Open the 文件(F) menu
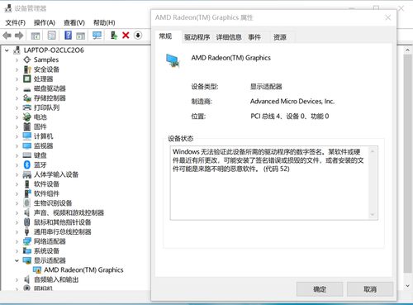Screen dimensions: 413x305 [16, 22]
